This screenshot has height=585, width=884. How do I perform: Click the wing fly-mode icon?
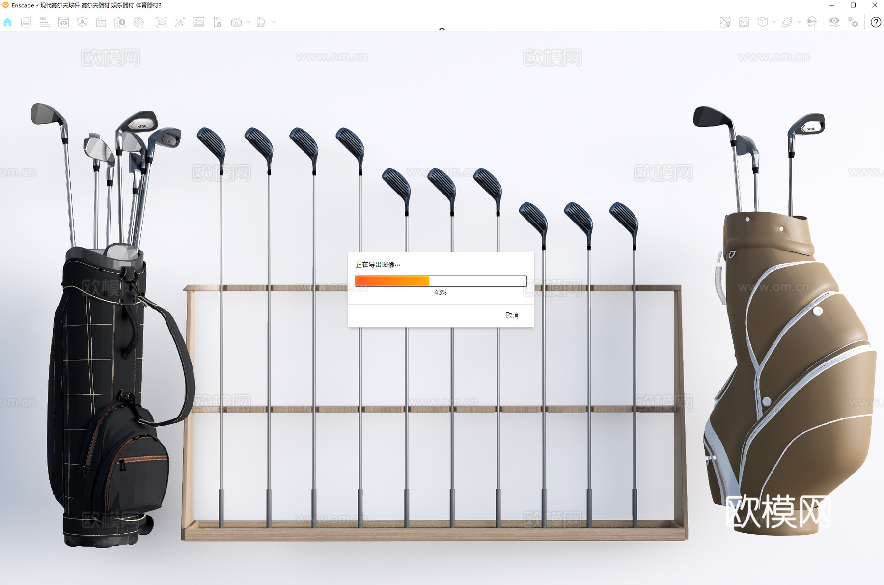(787, 22)
